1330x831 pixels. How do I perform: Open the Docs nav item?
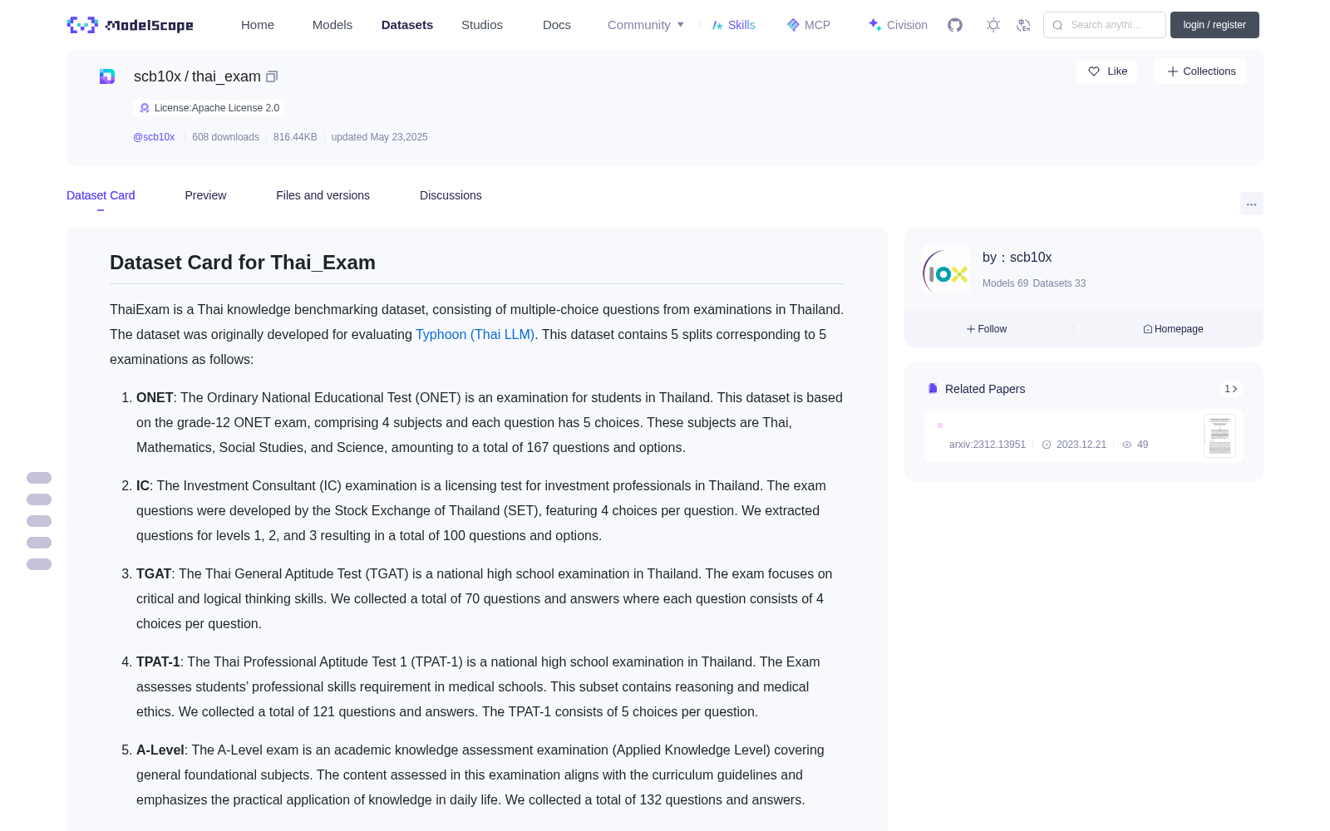click(x=557, y=25)
